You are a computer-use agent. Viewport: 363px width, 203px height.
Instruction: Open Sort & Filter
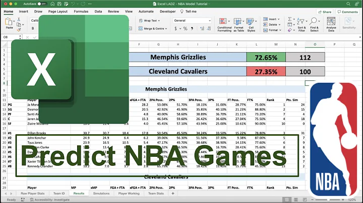point(301,25)
